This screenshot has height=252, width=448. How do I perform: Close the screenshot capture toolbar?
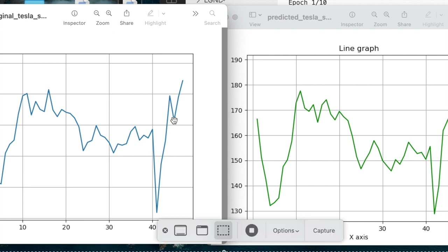[x=165, y=230]
